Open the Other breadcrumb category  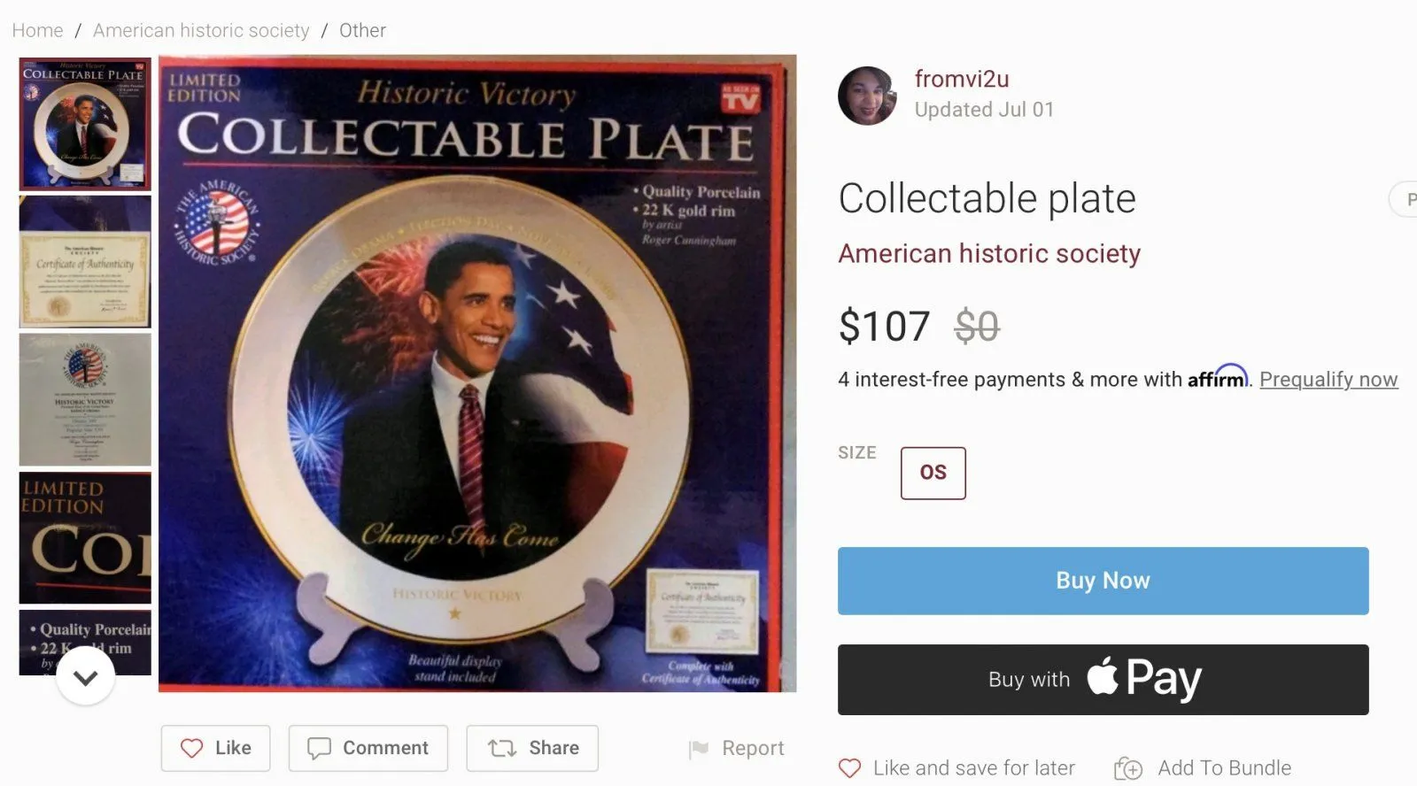click(x=362, y=30)
